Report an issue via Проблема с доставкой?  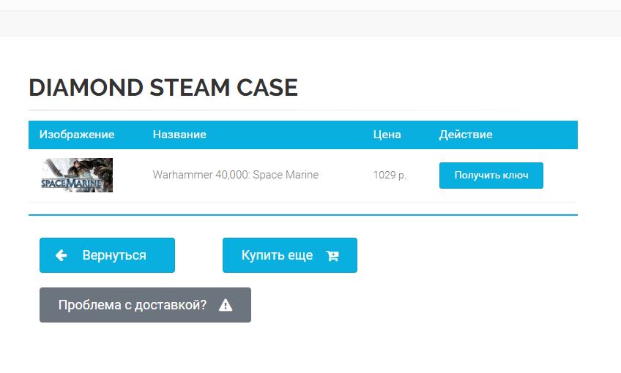133,305
